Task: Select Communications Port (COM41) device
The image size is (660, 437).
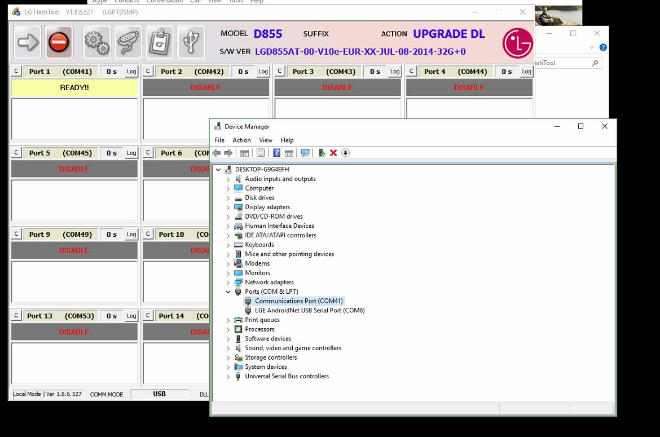Action: (x=298, y=301)
